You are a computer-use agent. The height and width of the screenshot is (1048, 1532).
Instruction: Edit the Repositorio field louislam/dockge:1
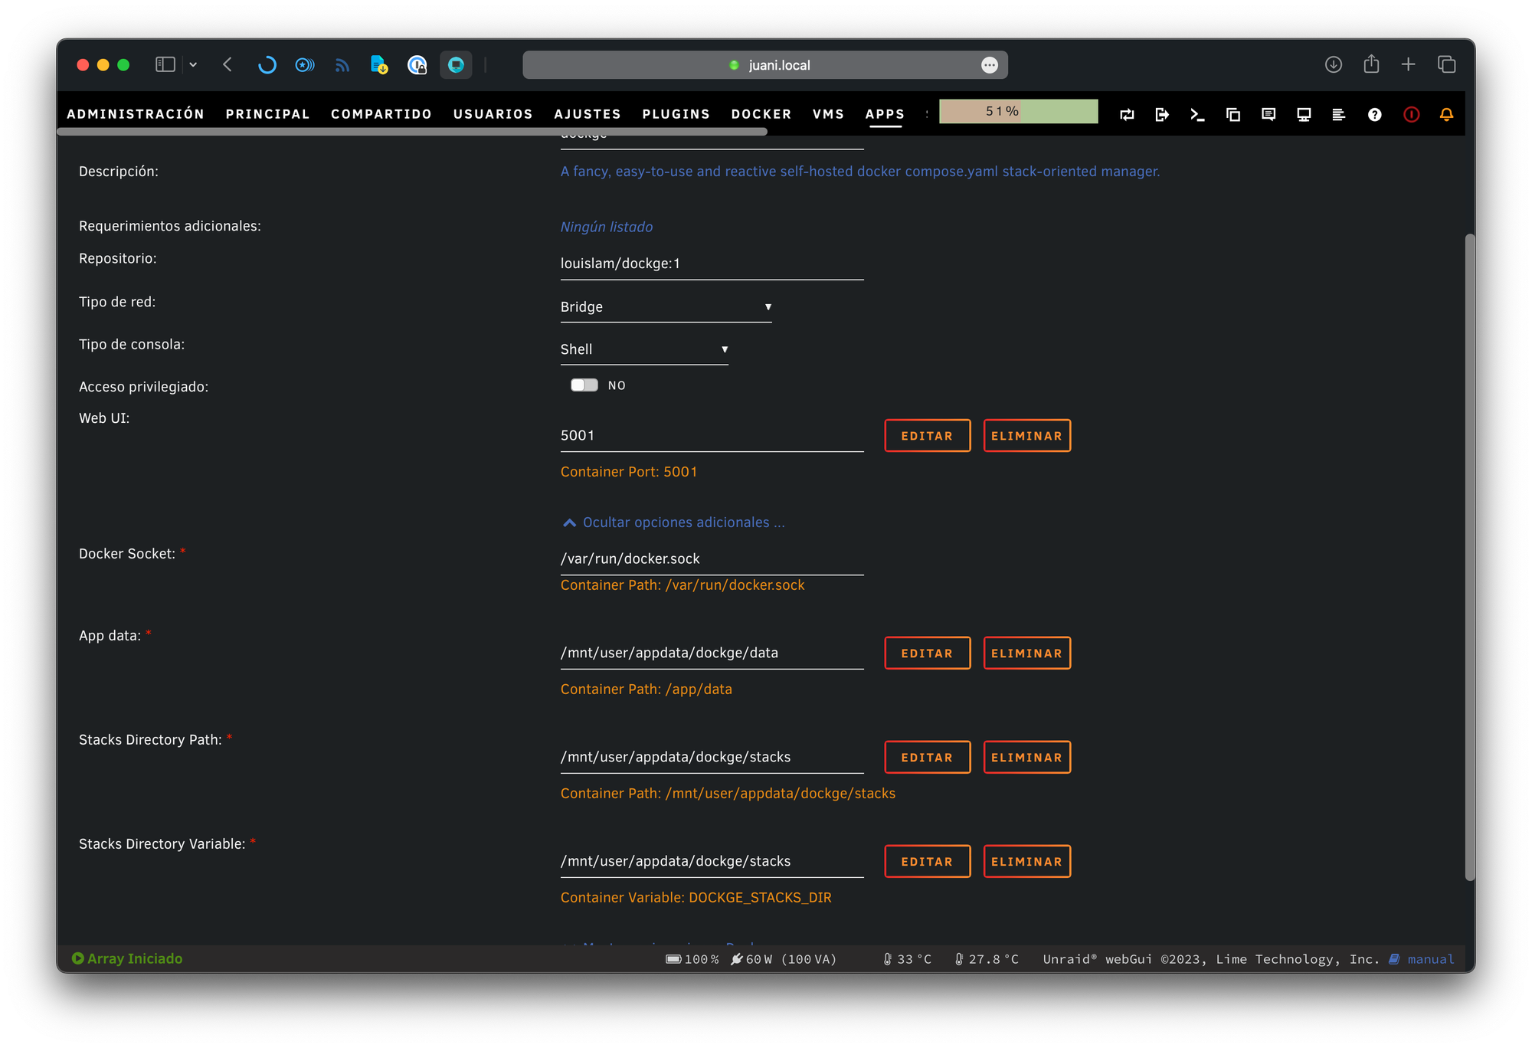[712, 264]
